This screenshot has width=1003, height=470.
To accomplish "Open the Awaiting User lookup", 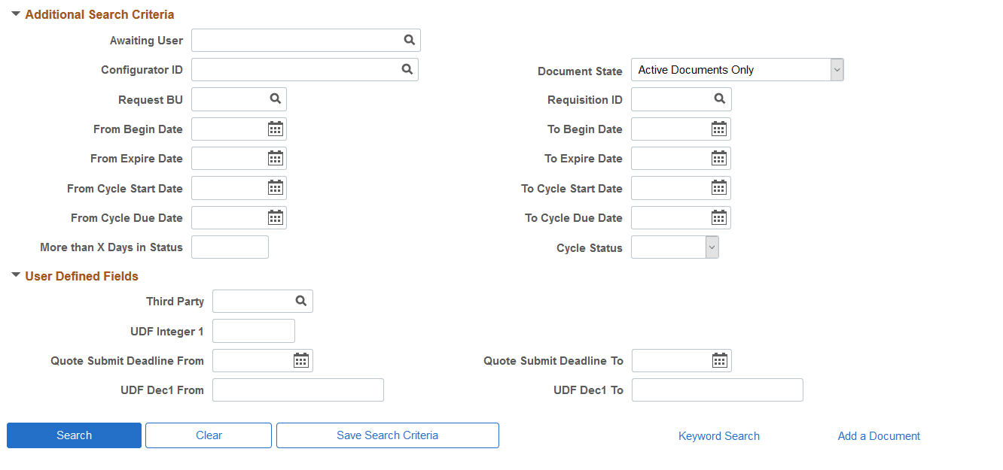I will point(409,40).
